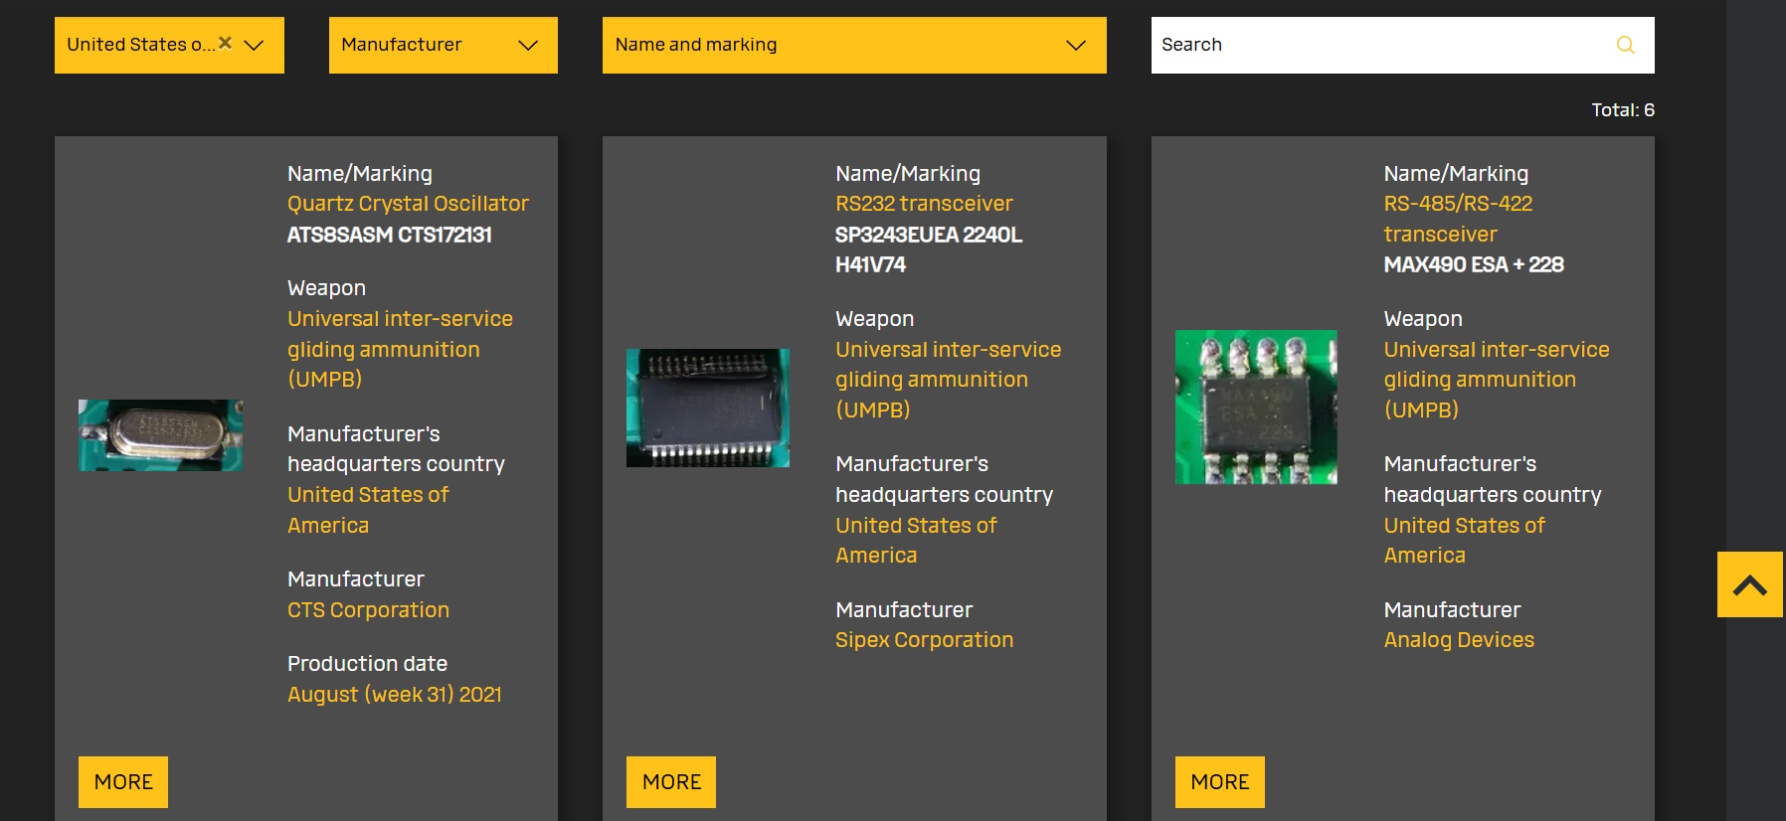Follow the Quartz Crystal Oscillator link

pyautogui.click(x=408, y=204)
